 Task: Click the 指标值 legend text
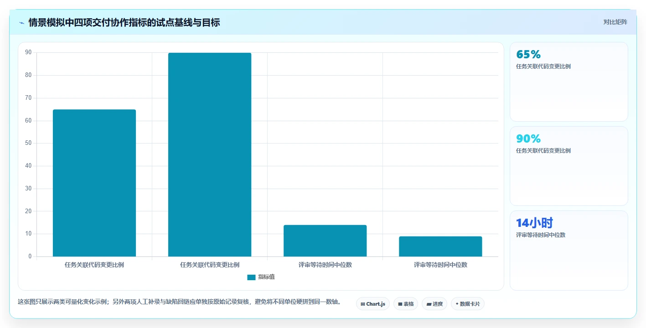[266, 277]
